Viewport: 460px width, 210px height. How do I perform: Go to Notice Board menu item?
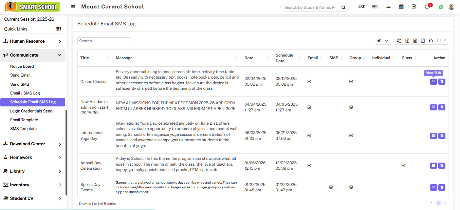22,66
